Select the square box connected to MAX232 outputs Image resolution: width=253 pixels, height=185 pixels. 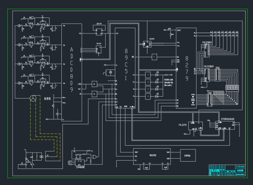pos(188,155)
